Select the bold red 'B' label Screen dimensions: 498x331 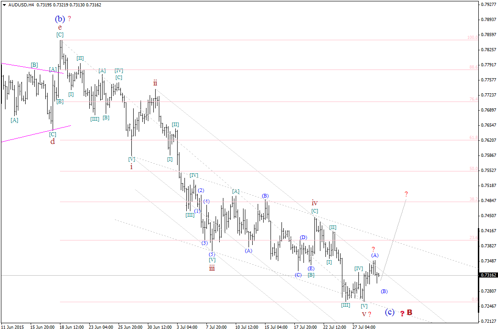(x=410, y=313)
